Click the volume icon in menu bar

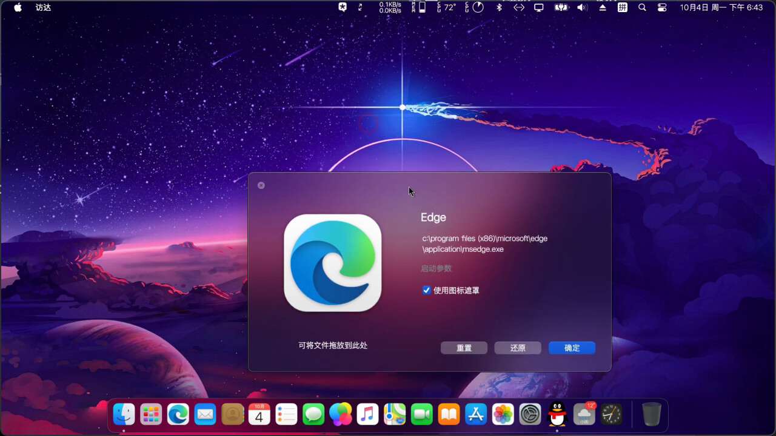pos(582,7)
